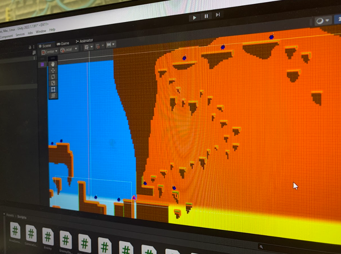Select the Rotate tool
The width and height of the screenshot is (341, 254).
[x=53, y=76]
